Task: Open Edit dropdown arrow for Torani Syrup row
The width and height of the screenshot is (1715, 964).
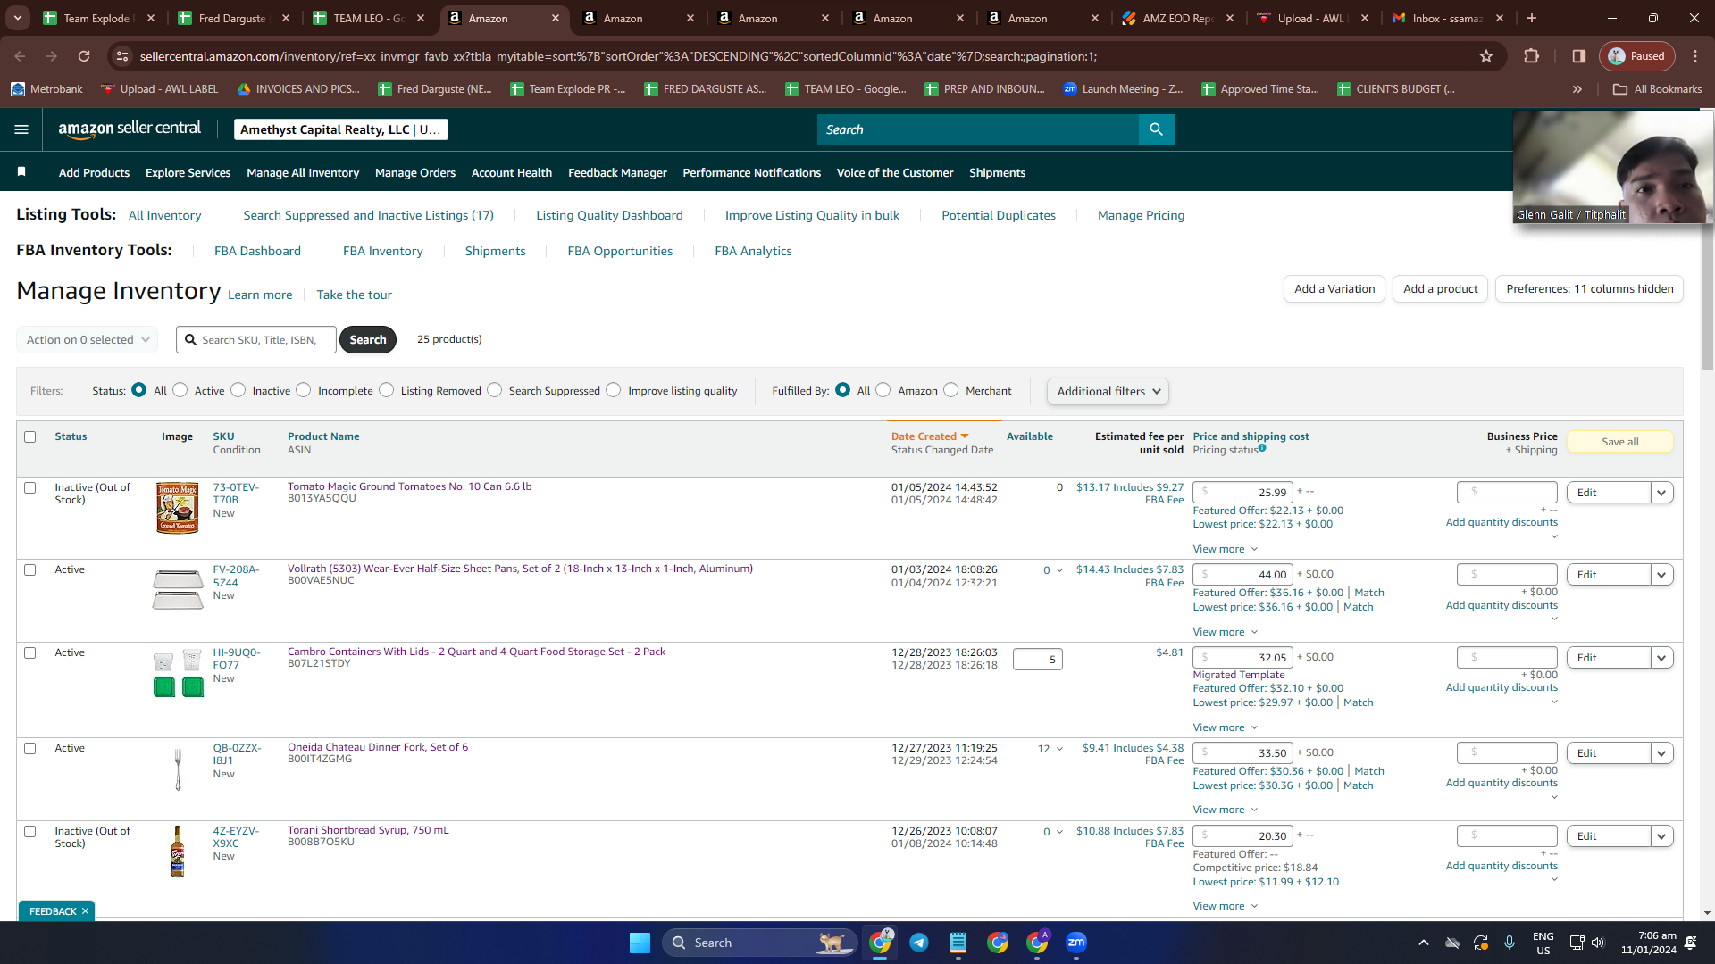Action: click(1661, 836)
